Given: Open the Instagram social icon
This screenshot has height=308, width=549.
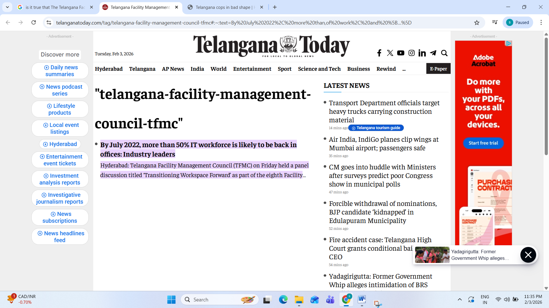Looking at the screenshot, I should pyautogui.click(x=411, y=53).
